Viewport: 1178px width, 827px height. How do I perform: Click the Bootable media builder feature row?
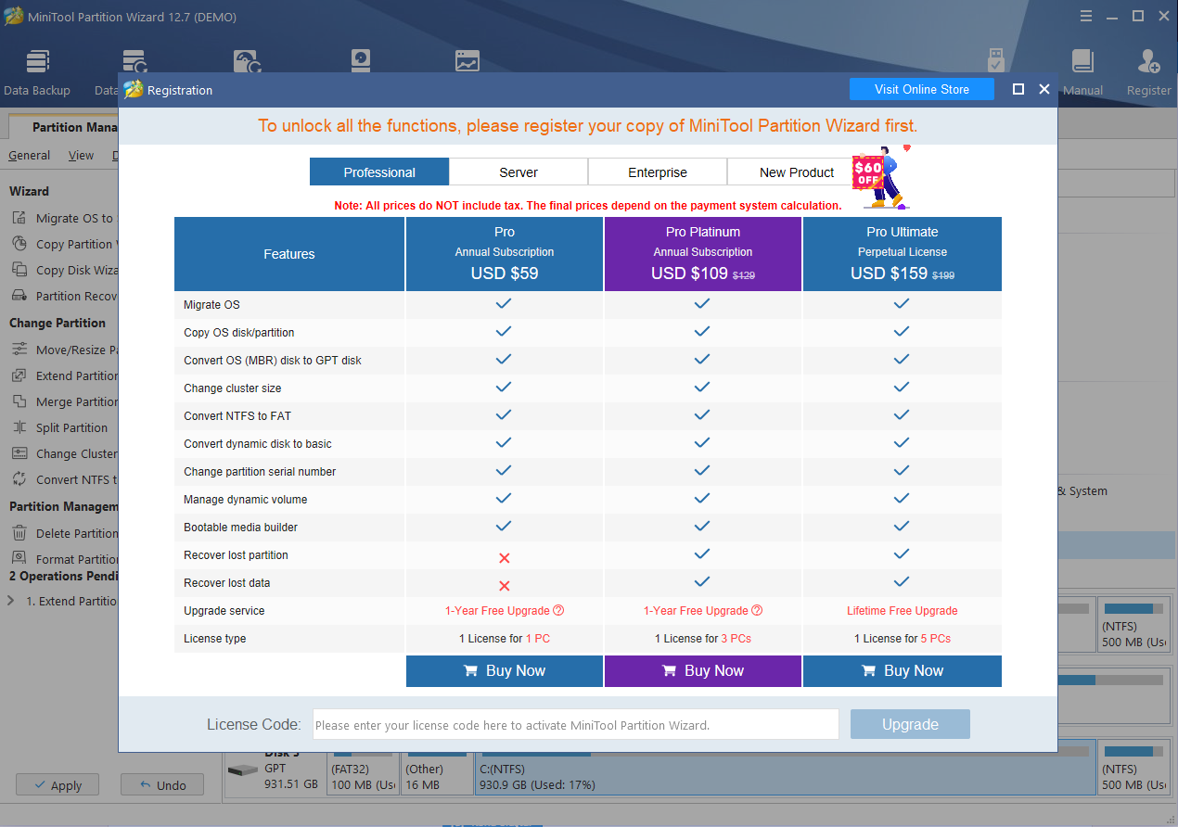tap(588, 528)
